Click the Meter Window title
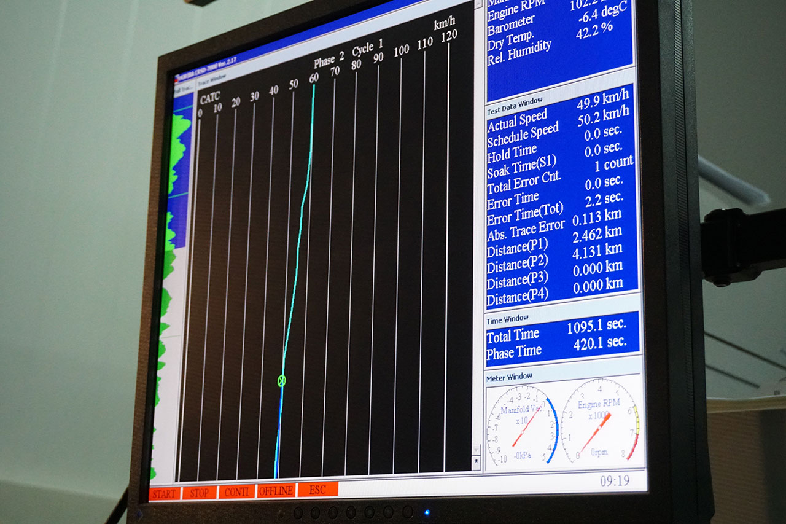Image resolution: width=786 pixels, height=524 pixels. (x=509, y=377)
